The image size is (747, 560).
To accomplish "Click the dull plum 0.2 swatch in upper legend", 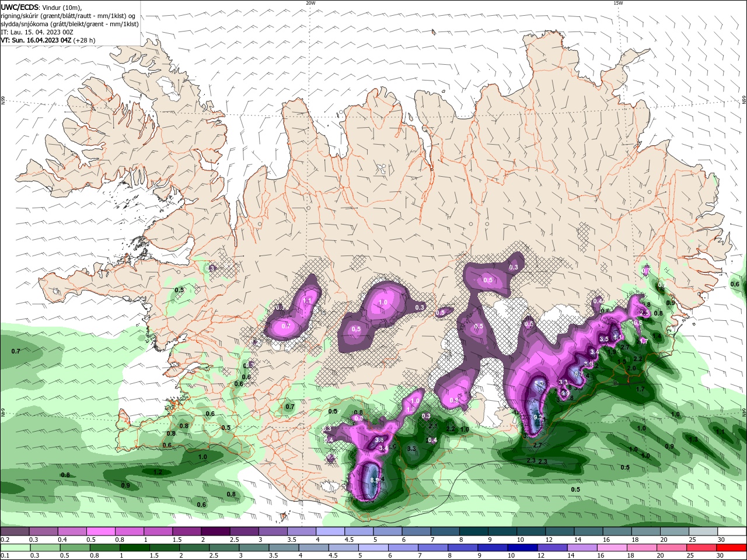I will tap(15, 531).
